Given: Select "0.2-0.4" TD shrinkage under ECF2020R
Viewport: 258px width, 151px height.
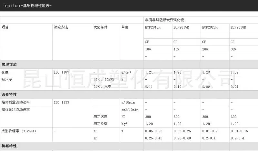Looking at the screenshot, I should pyautogui.click(x=209, y=138).
